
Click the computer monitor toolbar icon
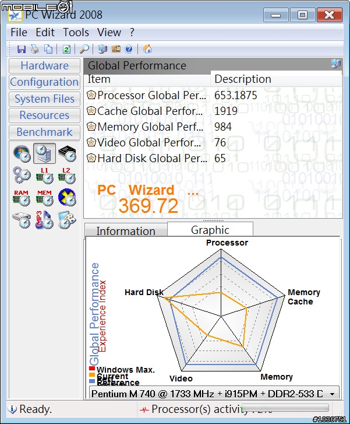click(102, 49)
